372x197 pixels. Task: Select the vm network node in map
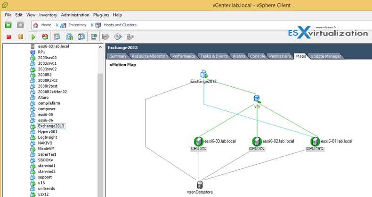pos(257,99)
